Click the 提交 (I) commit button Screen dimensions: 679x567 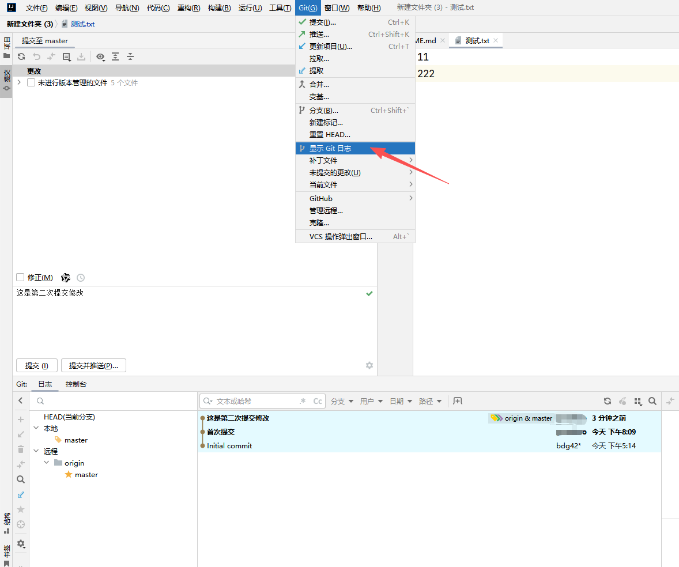coord(37,366)
